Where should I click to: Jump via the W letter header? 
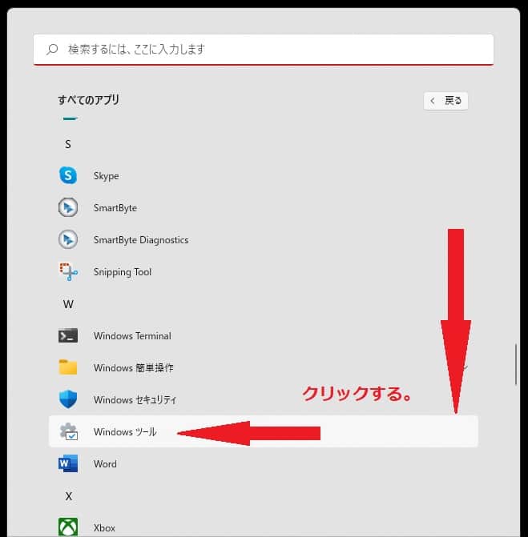point(68,304)
